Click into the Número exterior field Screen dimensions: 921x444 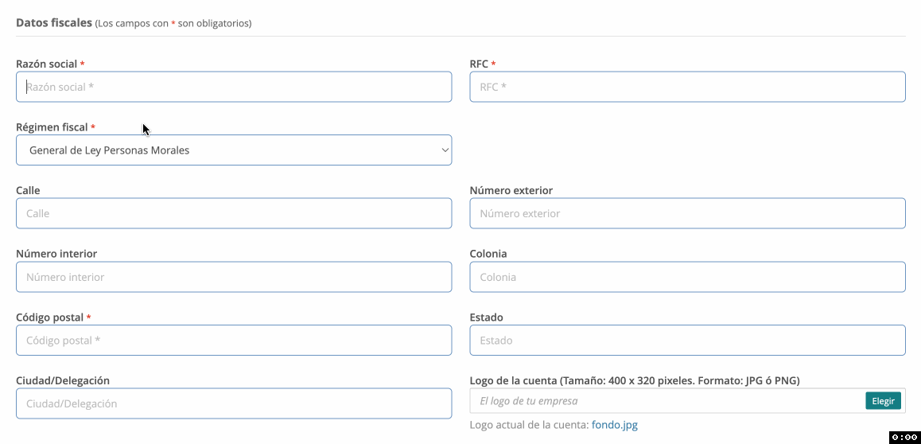tap(687, 213)
